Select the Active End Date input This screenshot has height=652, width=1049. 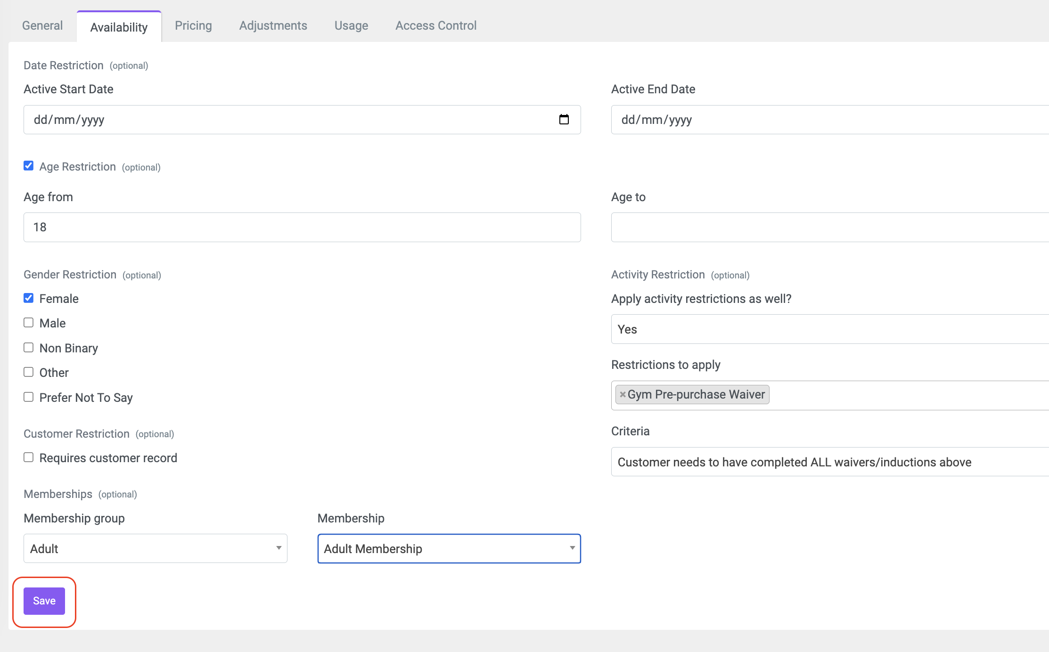[x=830, y=120]
